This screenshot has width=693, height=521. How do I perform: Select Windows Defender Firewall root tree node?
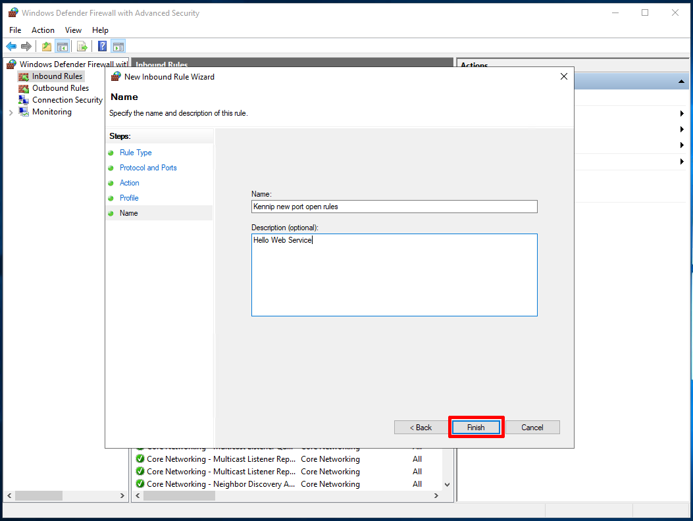click(73, 64)
